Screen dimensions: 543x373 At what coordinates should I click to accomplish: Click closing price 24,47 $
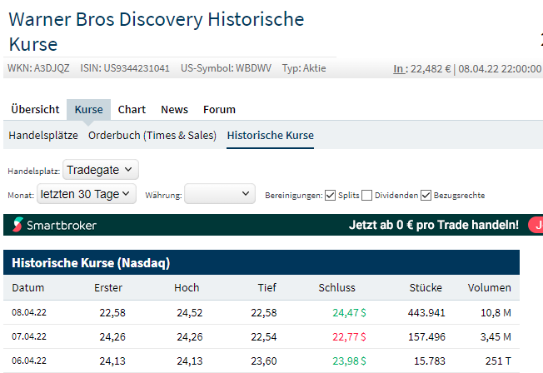pyautogui.click(x=349, y=313)
